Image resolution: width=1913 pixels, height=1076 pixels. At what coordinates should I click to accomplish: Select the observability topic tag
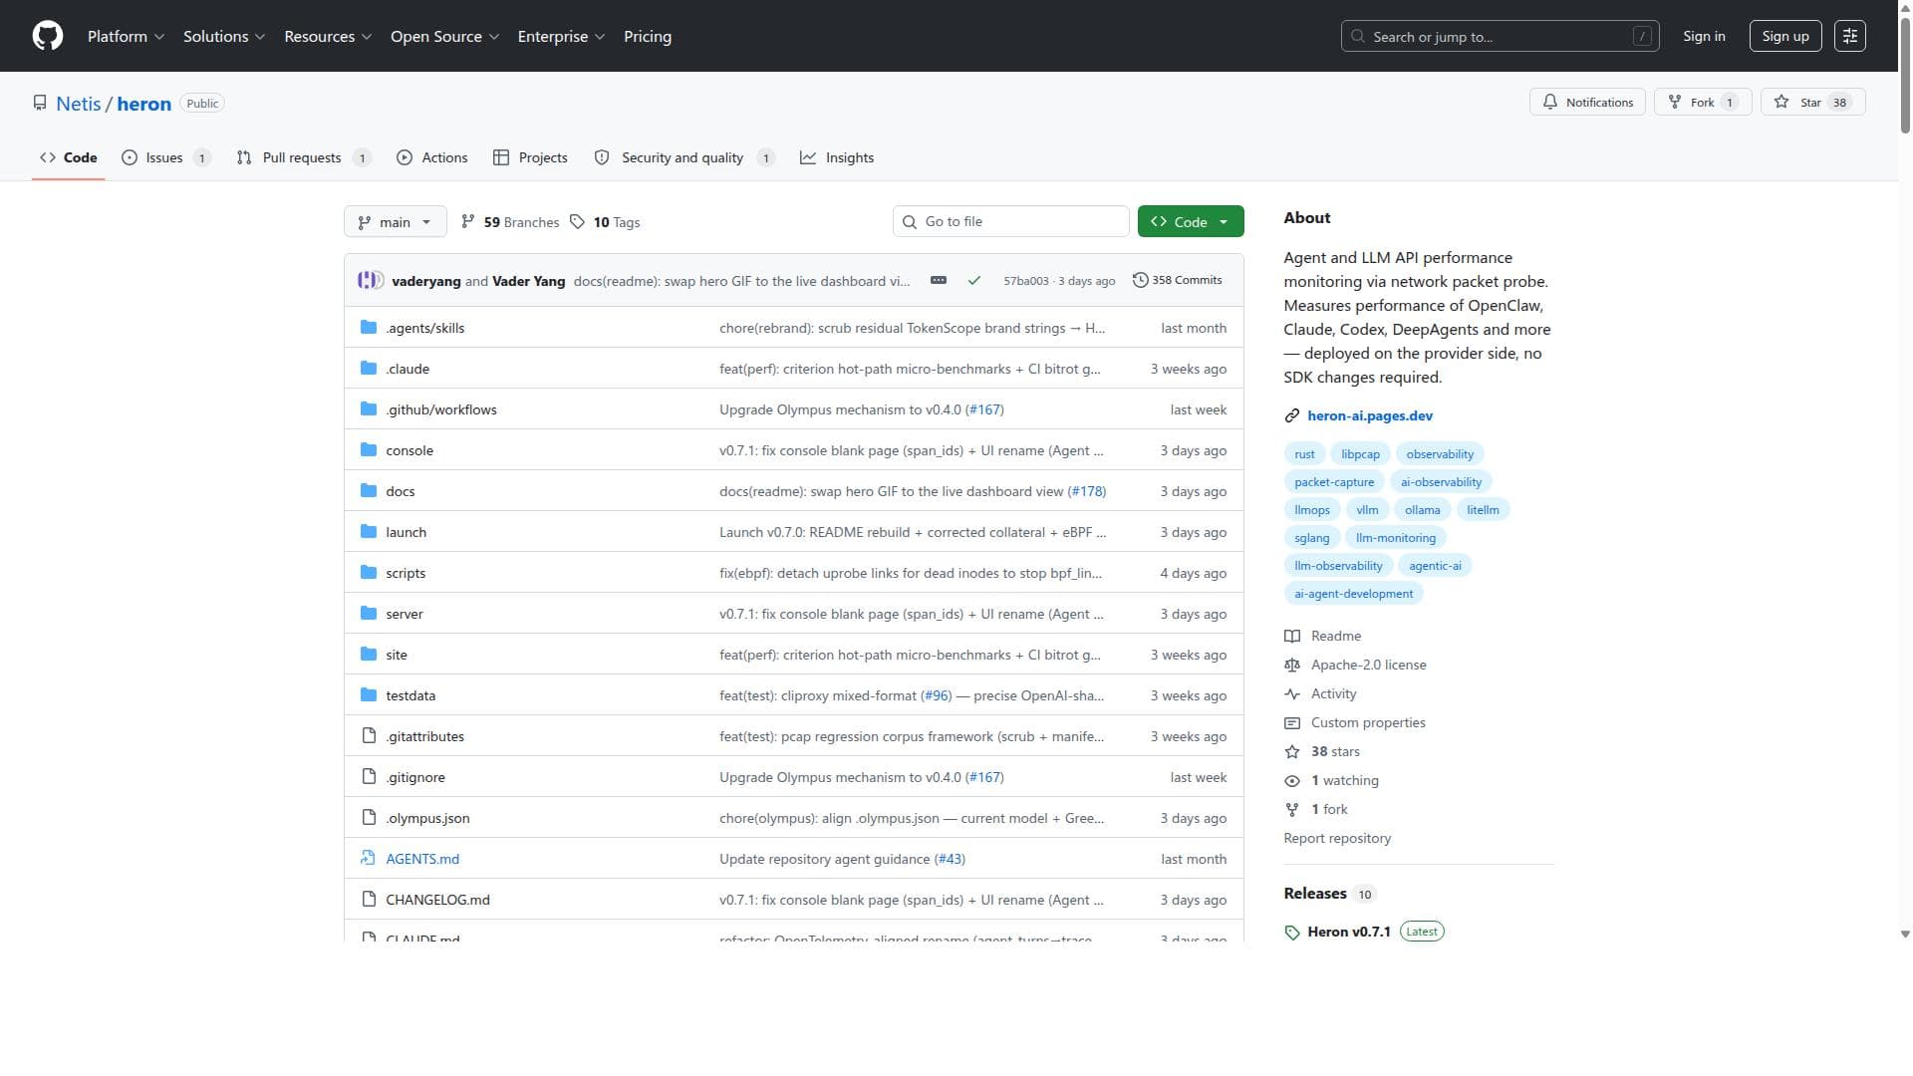tap(1440, 454)
